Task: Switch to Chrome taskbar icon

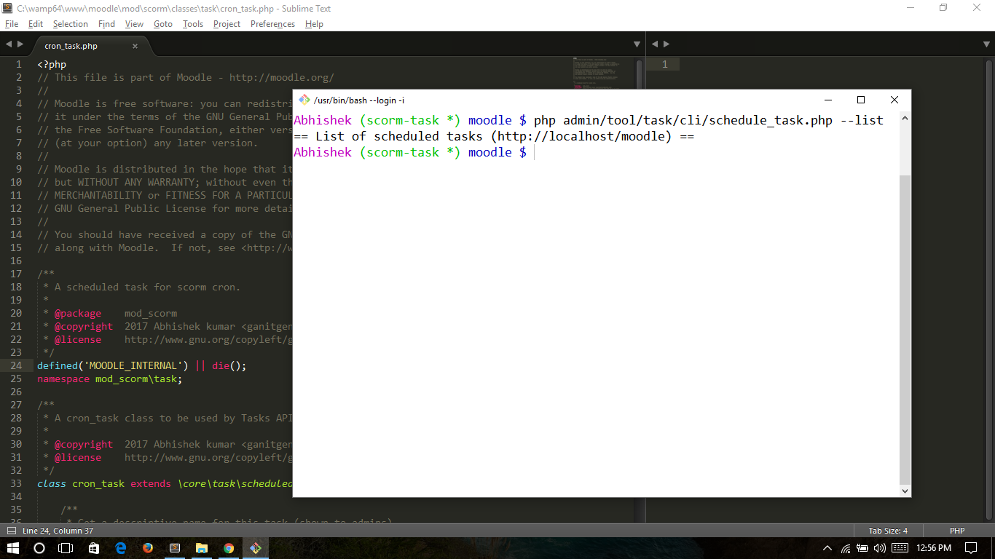Action: pos(229,548)
